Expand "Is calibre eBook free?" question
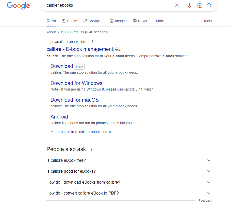This screenshot has width=230, height=207. pyautogui.click(x=209, y=160)
